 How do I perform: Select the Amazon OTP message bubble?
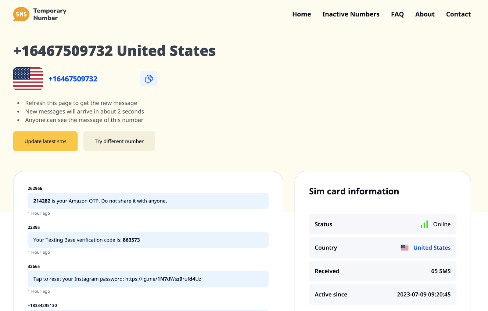point(148,201)
